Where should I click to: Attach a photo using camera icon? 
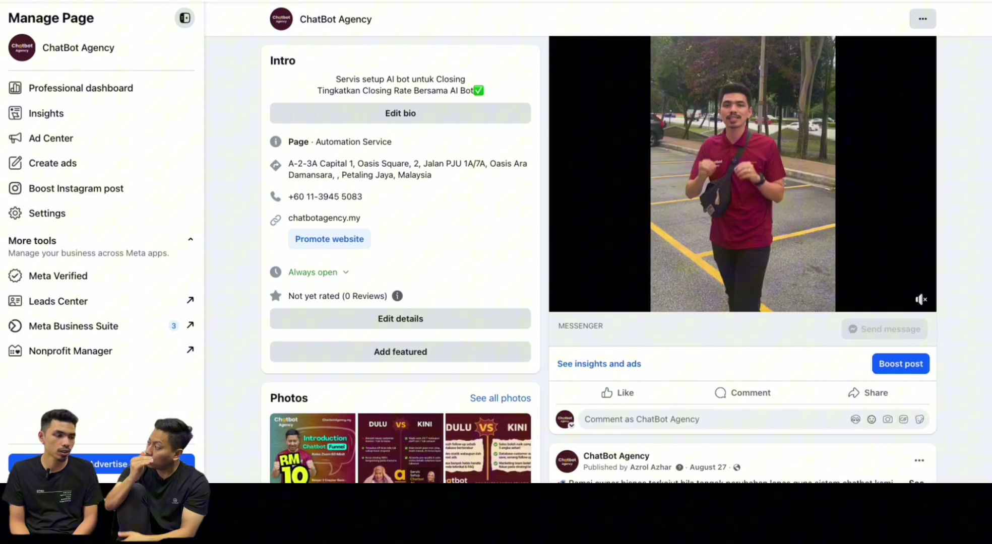click(888, 419)
